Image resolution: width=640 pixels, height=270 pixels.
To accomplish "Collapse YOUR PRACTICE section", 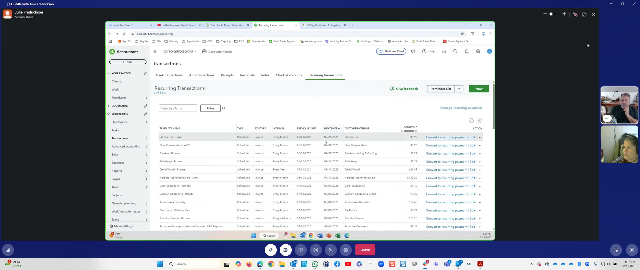I will coord(108,73).
